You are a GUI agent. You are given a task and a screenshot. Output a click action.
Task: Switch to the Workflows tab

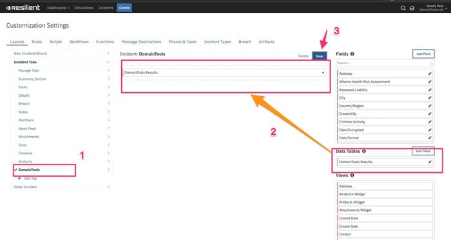click(79, 42)
